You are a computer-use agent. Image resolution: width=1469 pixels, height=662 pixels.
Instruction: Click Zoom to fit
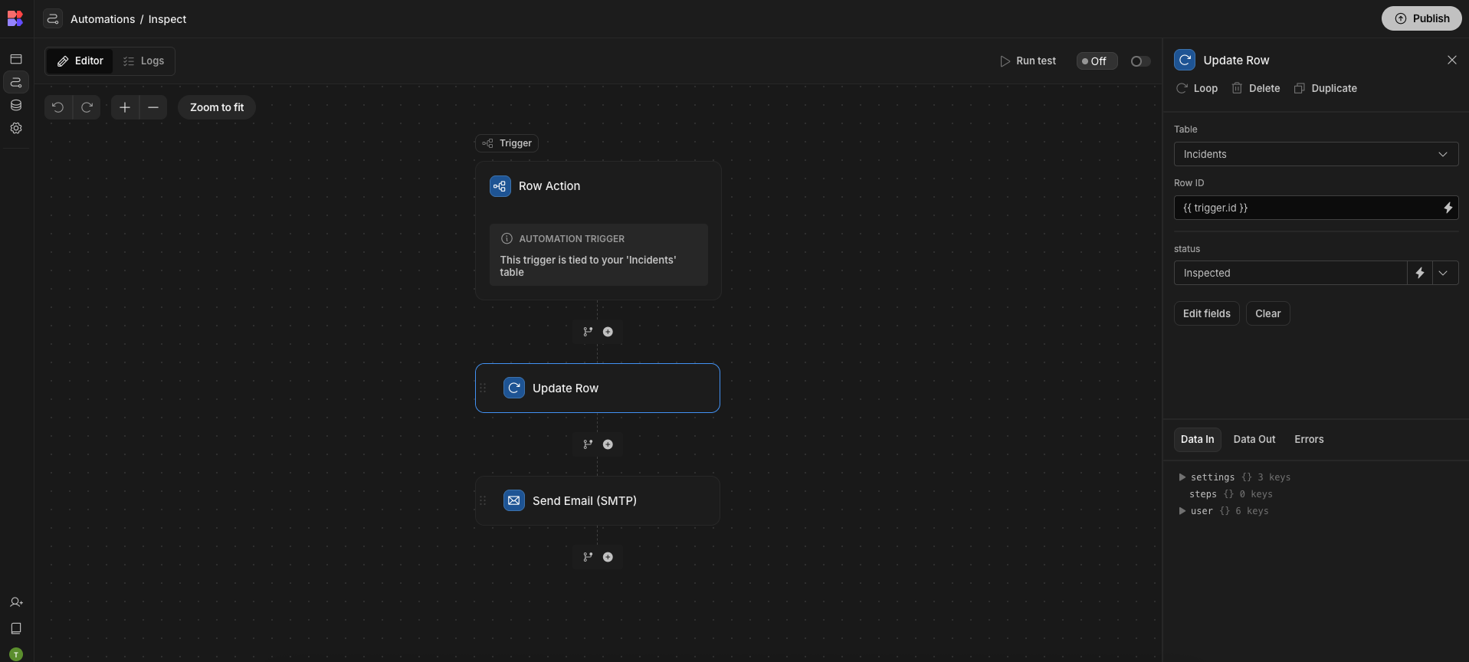pos(217,107)
